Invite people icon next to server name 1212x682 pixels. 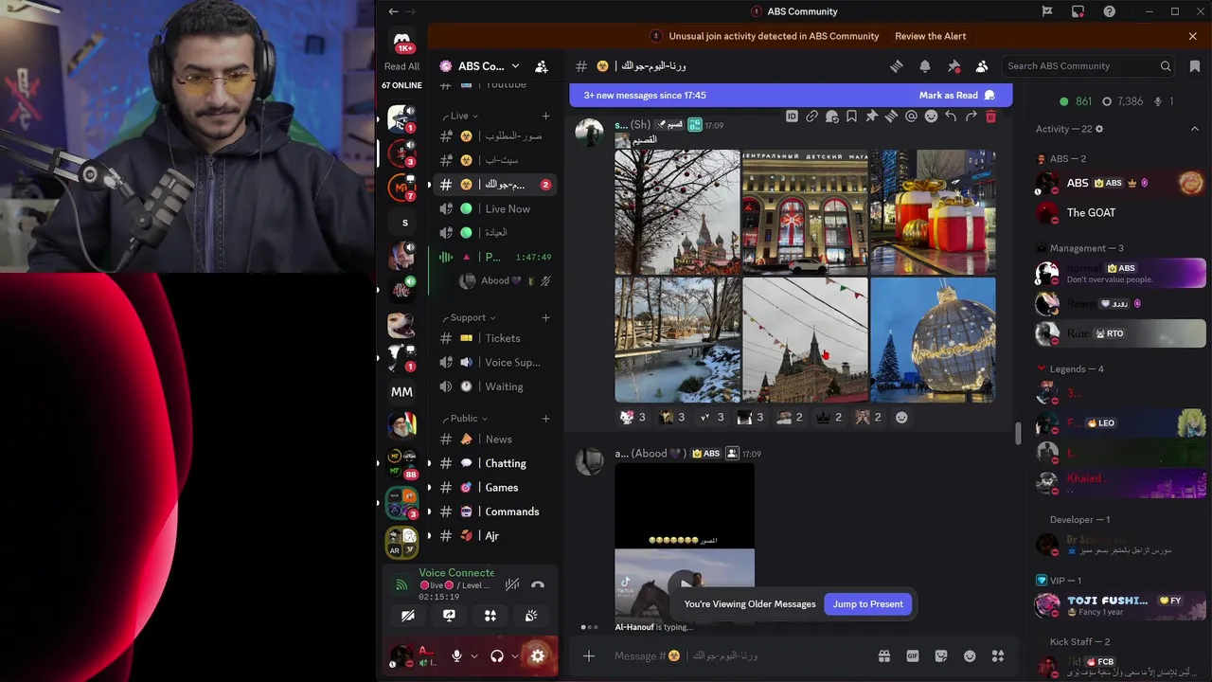(542, 66)
